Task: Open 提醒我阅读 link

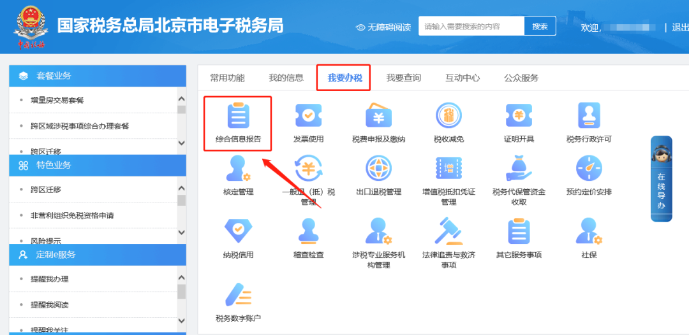Action: tap(50, 304)
